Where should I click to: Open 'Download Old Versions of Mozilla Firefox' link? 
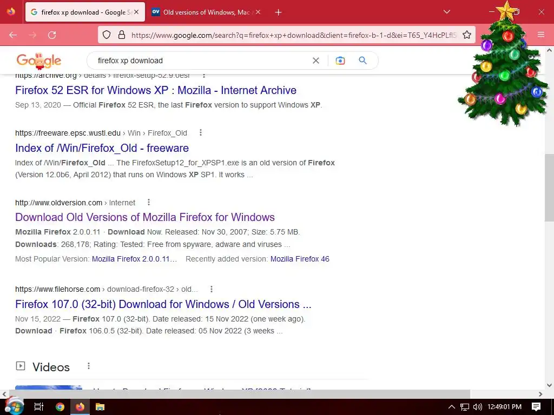point(145,217)
